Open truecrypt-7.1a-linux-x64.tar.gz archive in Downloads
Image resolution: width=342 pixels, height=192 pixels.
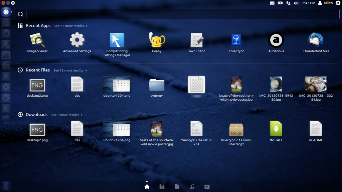[x=236, y=129]
